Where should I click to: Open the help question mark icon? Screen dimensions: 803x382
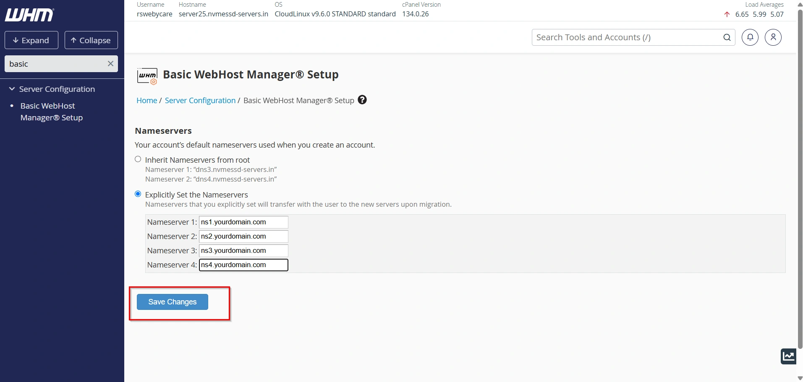tap(362, 100)
